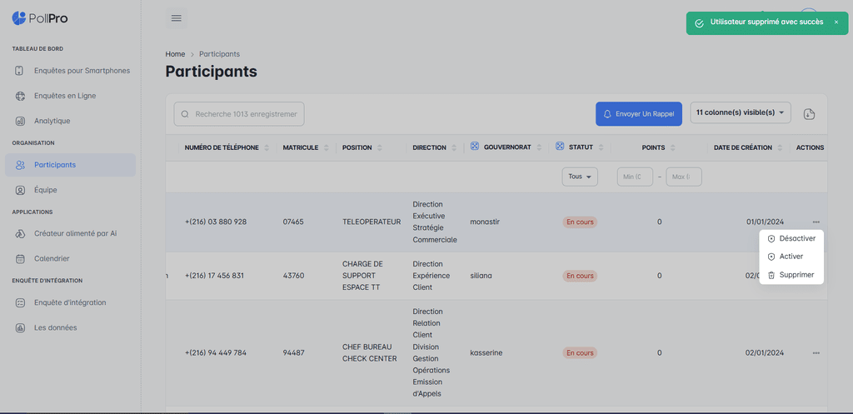Viewport: 853px width, 414px height.
Task: Dismiss the success notification
Action: point(836,22)
